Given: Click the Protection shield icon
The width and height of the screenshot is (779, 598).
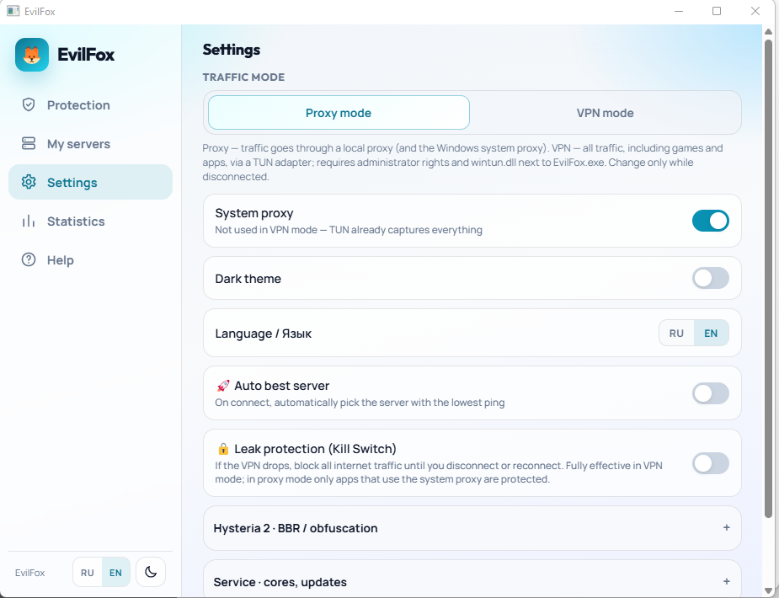Looking at the screenshot, I should pyautogui.click(x=29, y=104).
